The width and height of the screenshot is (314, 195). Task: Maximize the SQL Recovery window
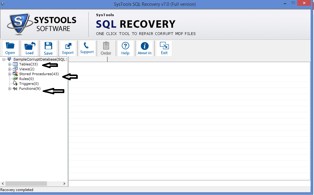[293, 3]
